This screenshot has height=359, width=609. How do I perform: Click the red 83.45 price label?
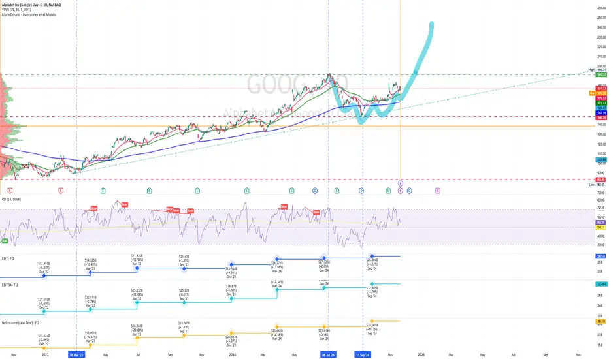click(601, 179)
